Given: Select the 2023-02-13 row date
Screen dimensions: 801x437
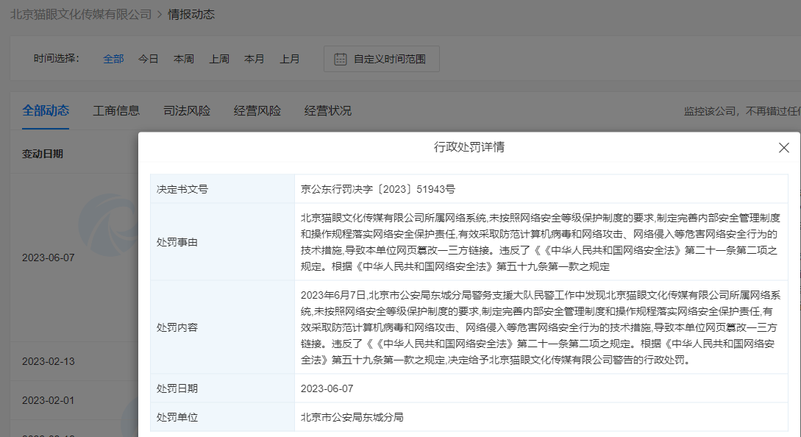Looking at the screenshot, I should point(48,361).
